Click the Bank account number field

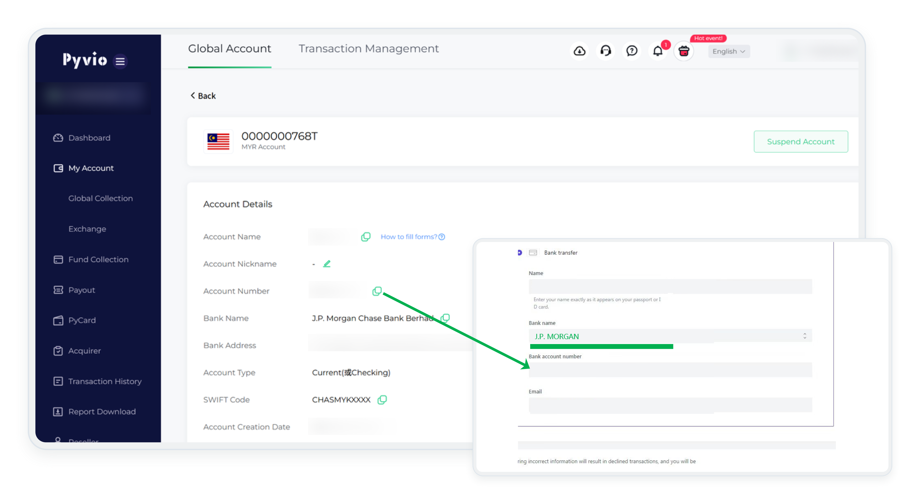(x=670, y=370)
